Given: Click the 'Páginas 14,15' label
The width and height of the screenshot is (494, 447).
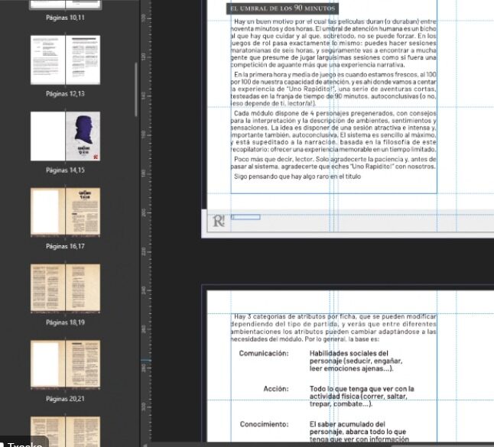Looking at the screenshot, I should click(x=65, y=170).
